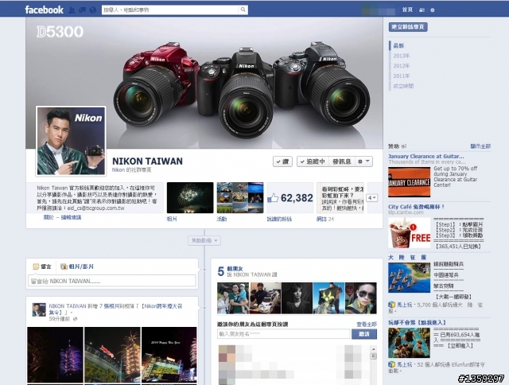Expand more page apps with the 4 dropdown

(x=371, y=198)
